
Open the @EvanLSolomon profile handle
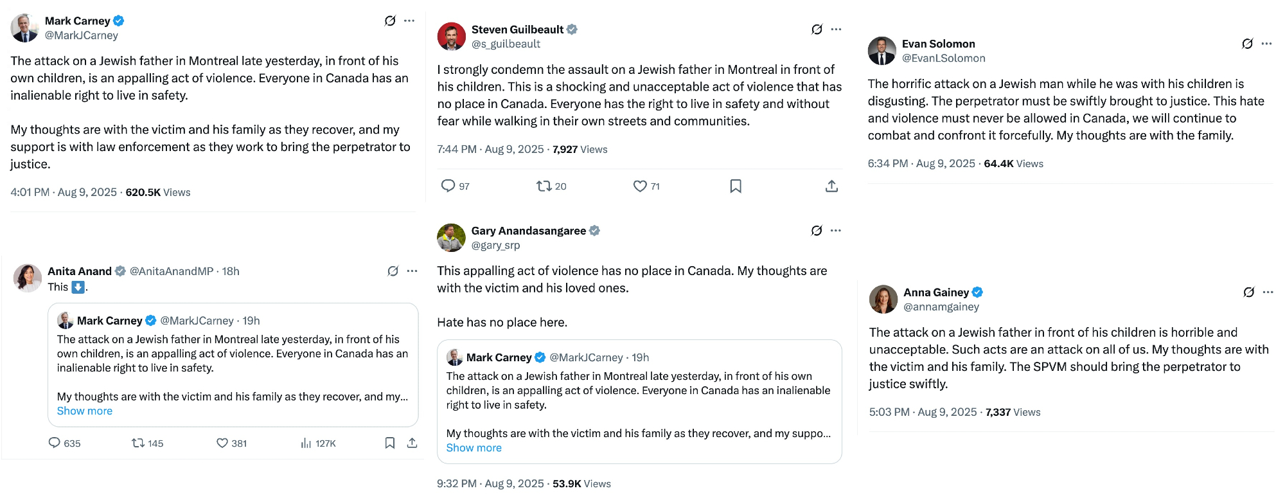tap(943, 58)
